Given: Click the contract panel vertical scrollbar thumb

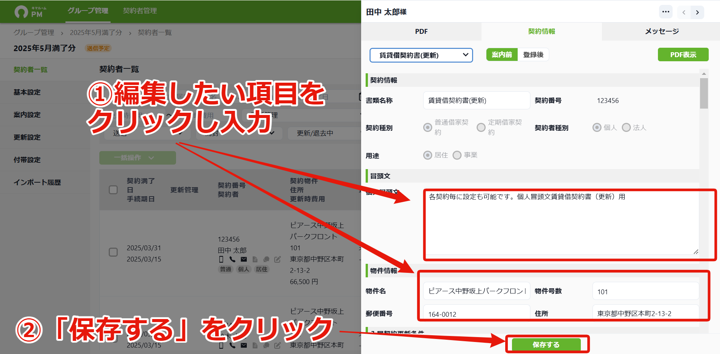Looking at the screenshot, I should click(x=704, y=93).
